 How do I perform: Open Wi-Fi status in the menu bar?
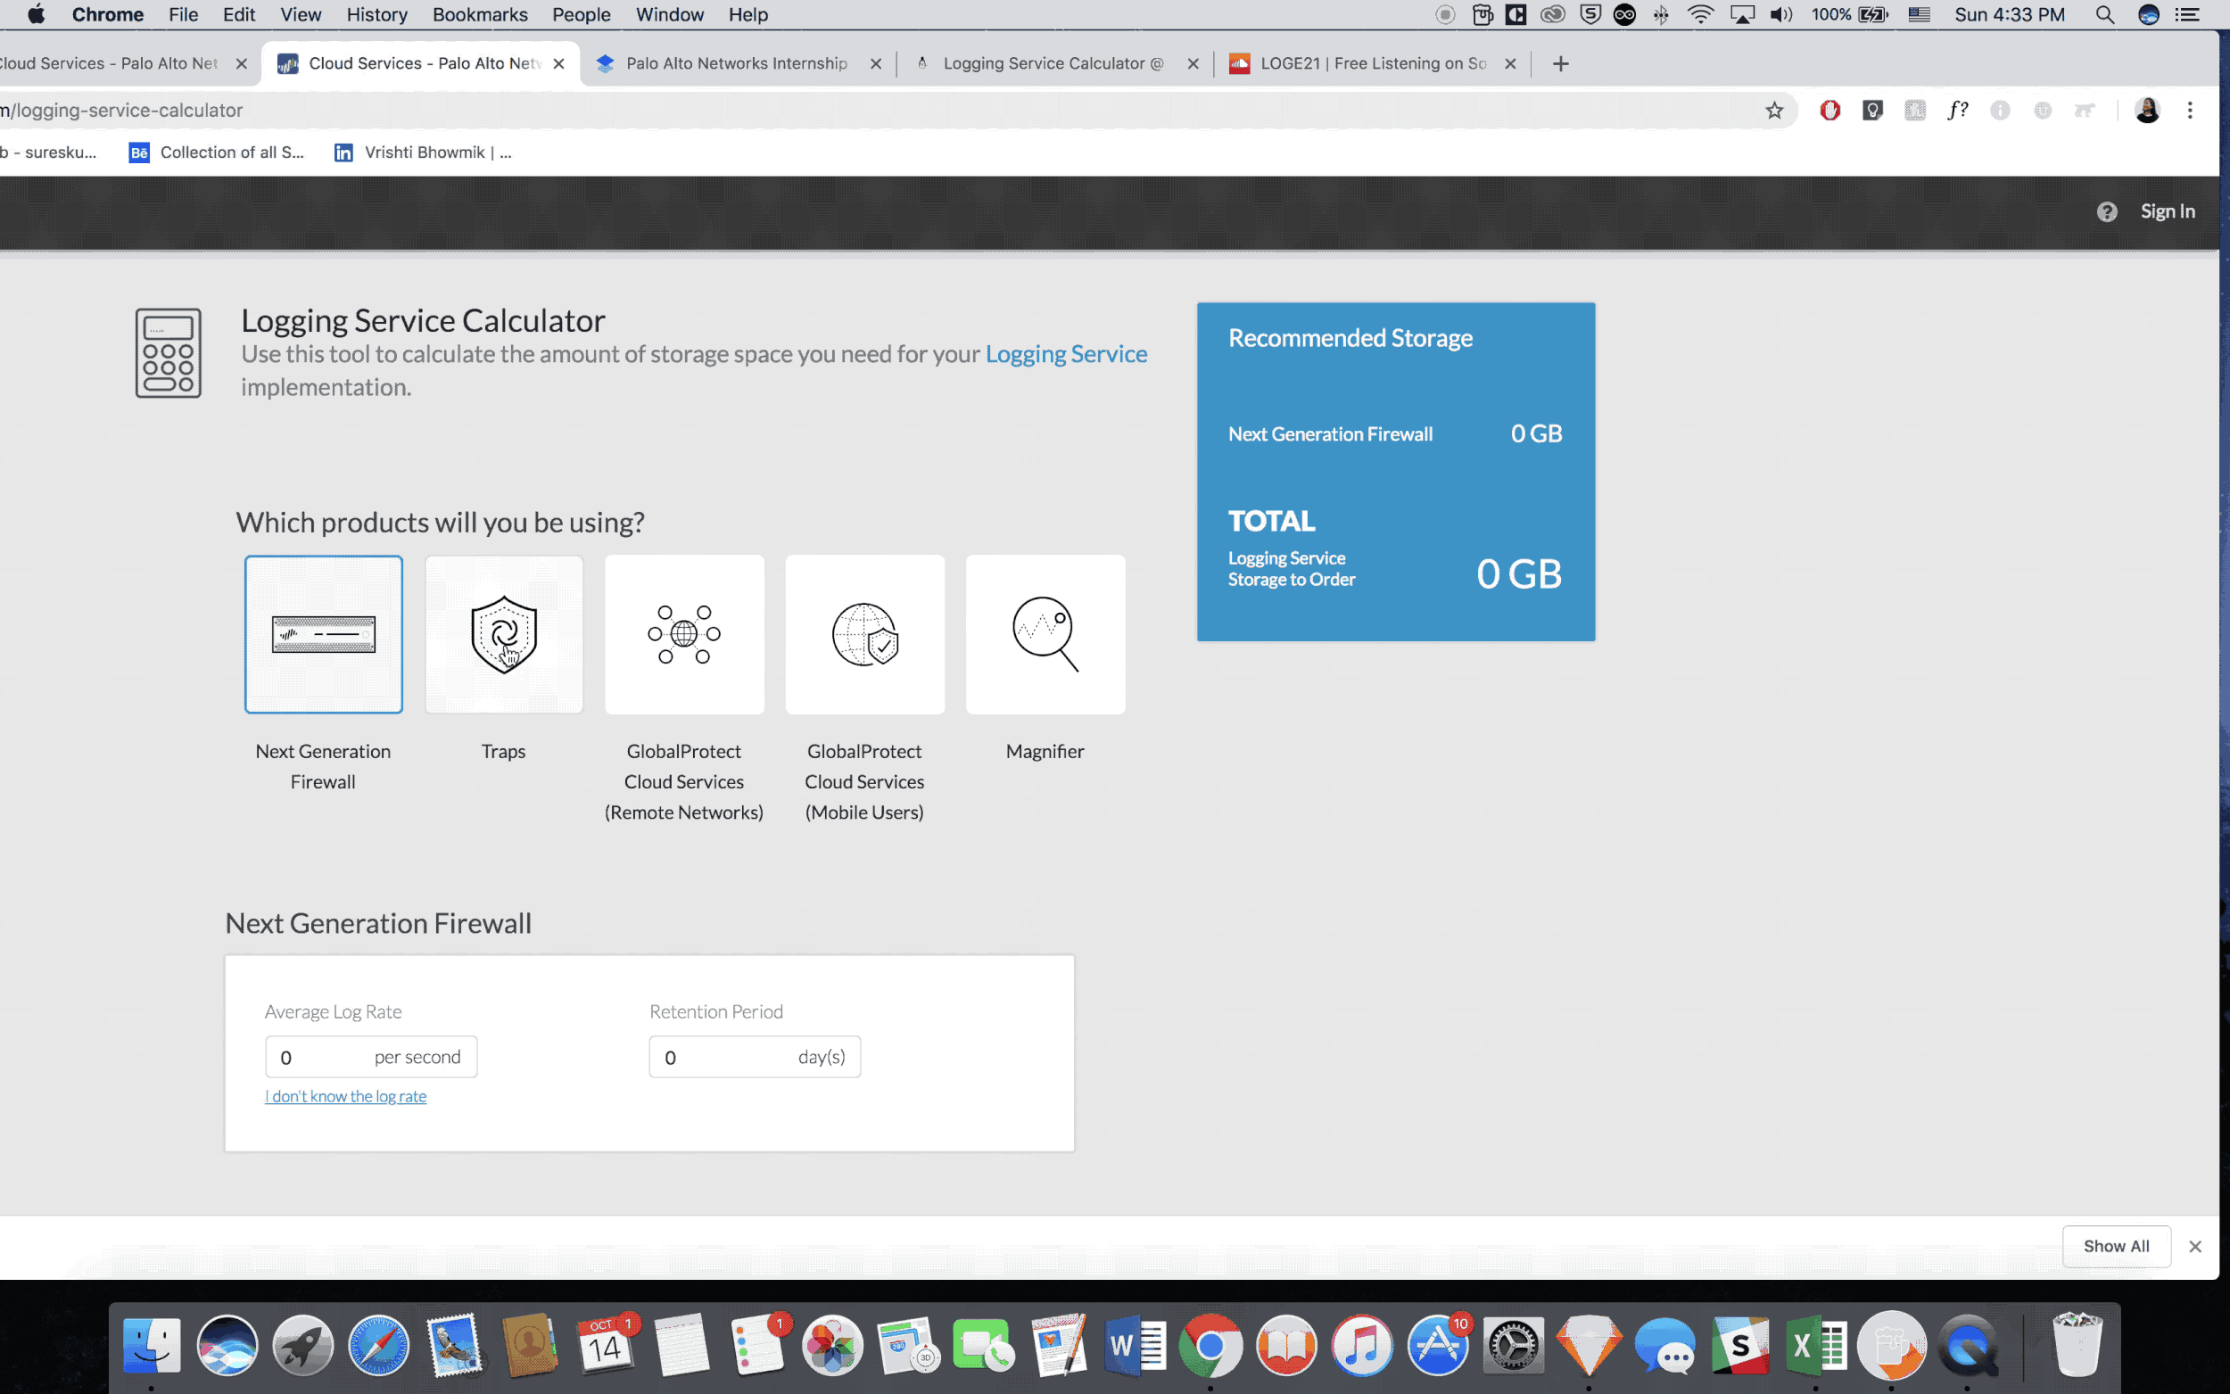pos(1700,15)
